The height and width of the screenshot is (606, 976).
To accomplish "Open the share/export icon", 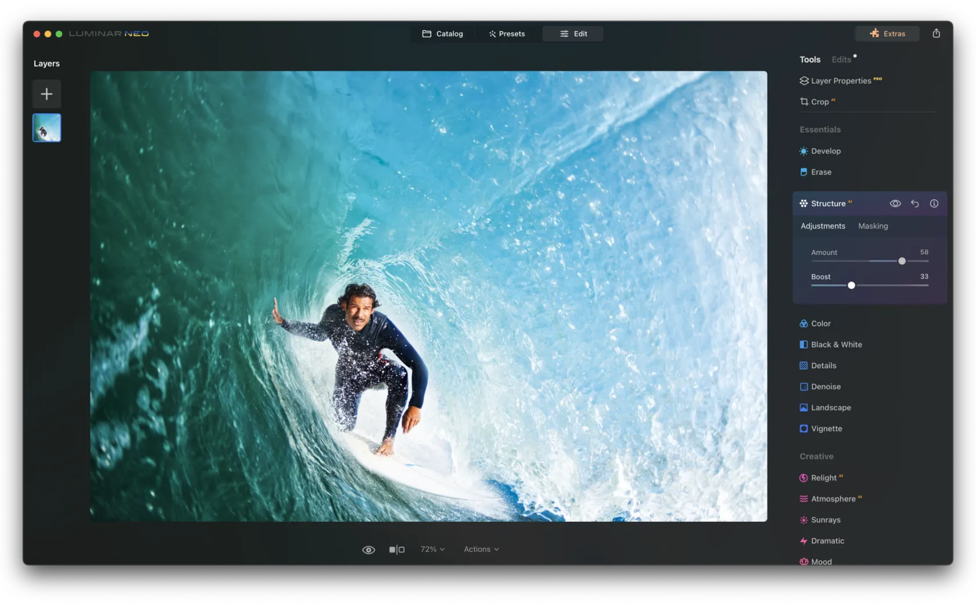I will click(936, 34).
